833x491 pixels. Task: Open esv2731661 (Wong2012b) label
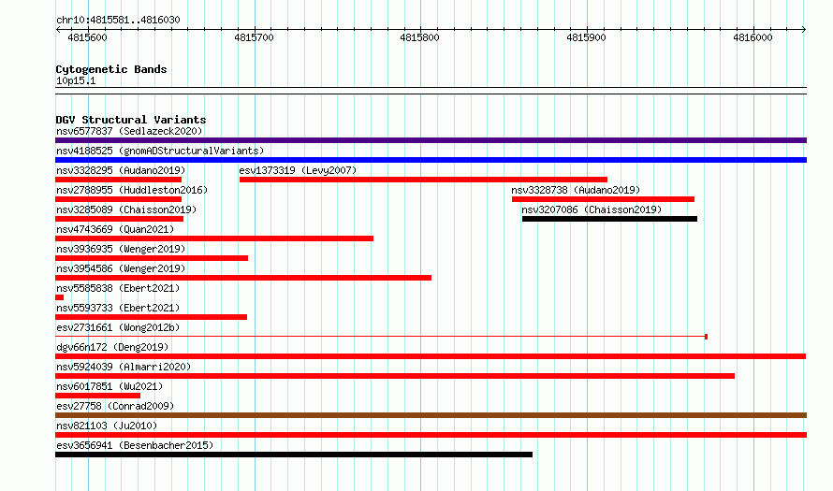pyautogui.click(x=118, y=327)
